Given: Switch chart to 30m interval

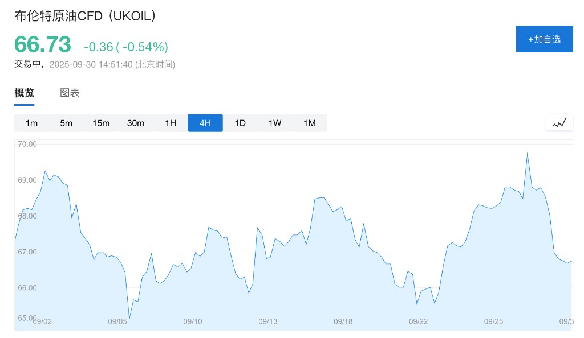Looking at the screenshot, I should coord(136,123).
